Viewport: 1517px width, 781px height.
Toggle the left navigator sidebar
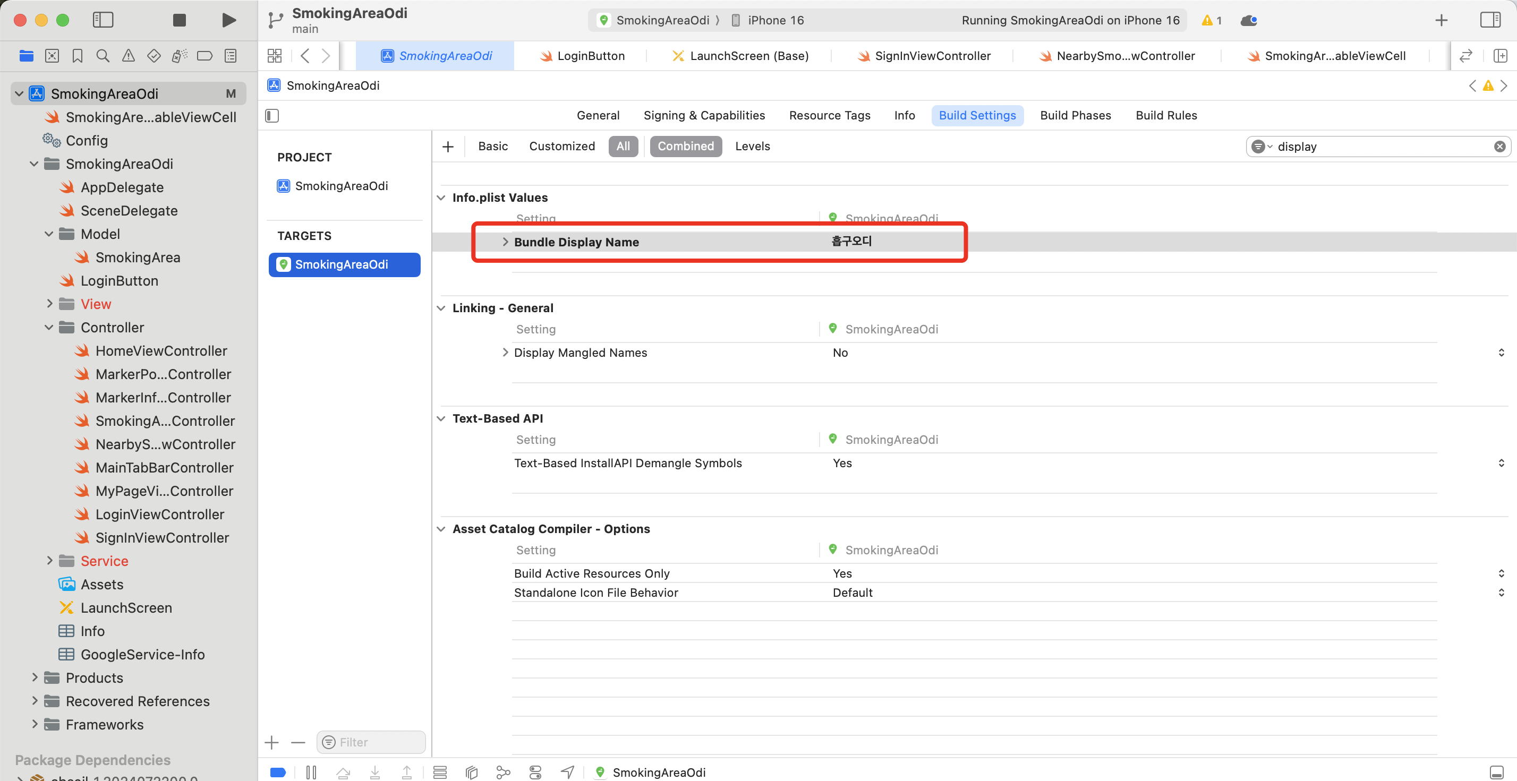103,20
